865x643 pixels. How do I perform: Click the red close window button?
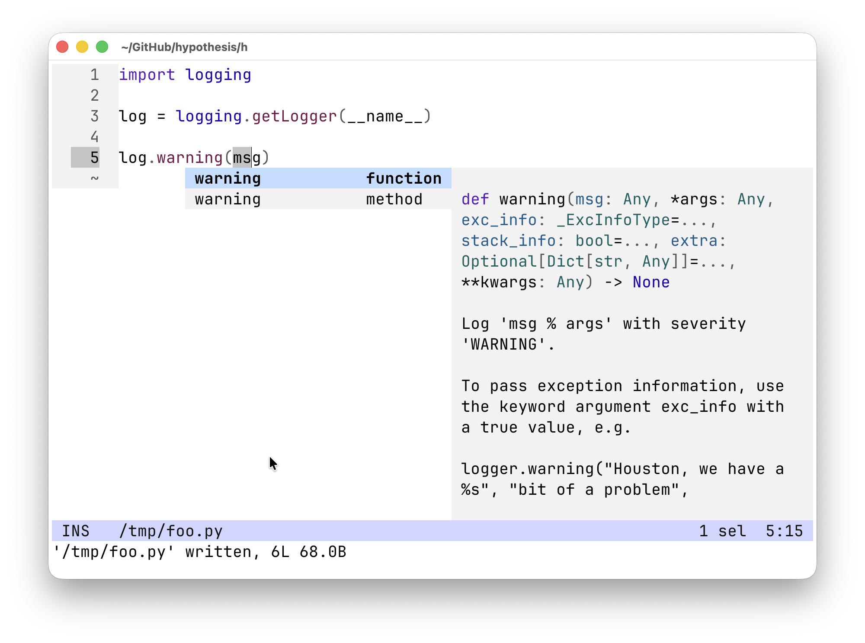pos(62,47)
